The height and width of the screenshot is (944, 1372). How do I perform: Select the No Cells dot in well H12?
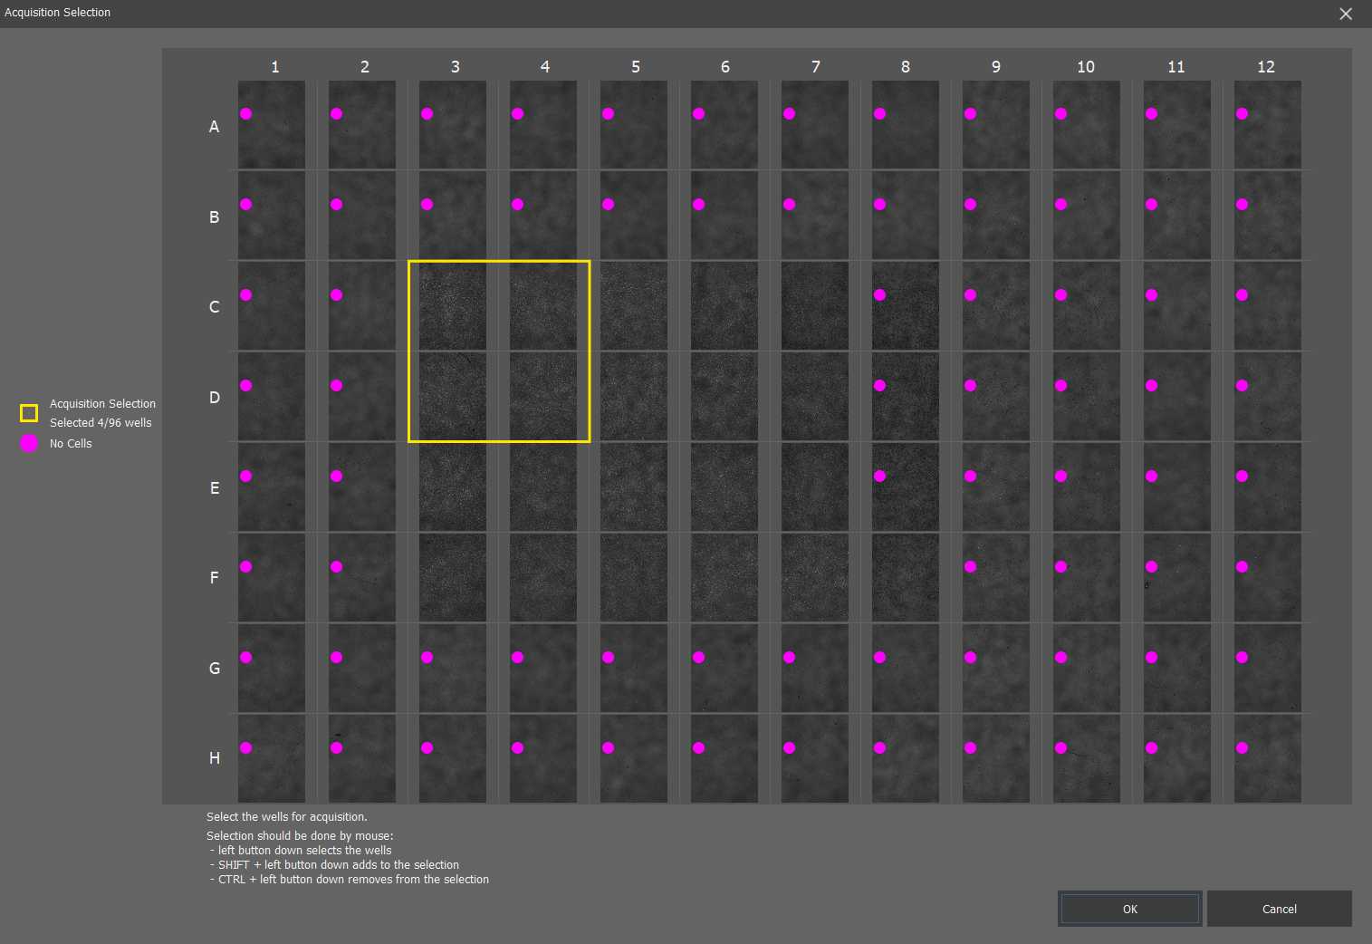1242,747
